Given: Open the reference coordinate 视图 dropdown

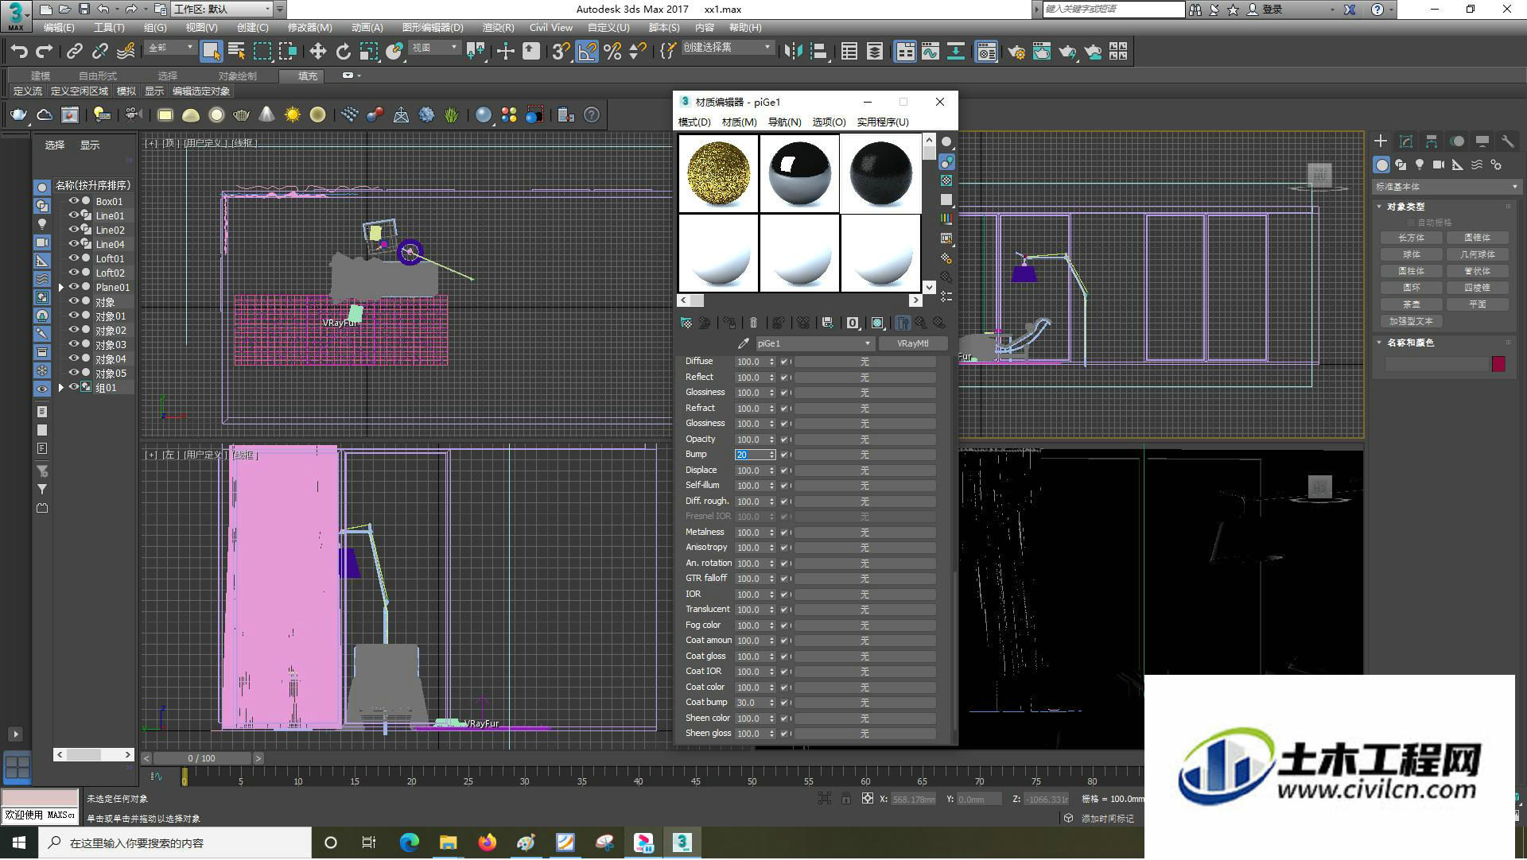Looking at the screenshot, I should (434, 48).
